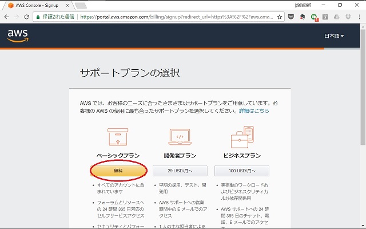Click the browser forward arrow
Screen dimensions: 366x229
click(17, 17)
